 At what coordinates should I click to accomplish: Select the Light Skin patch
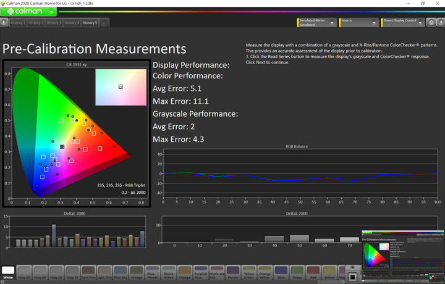coord(104,273)
